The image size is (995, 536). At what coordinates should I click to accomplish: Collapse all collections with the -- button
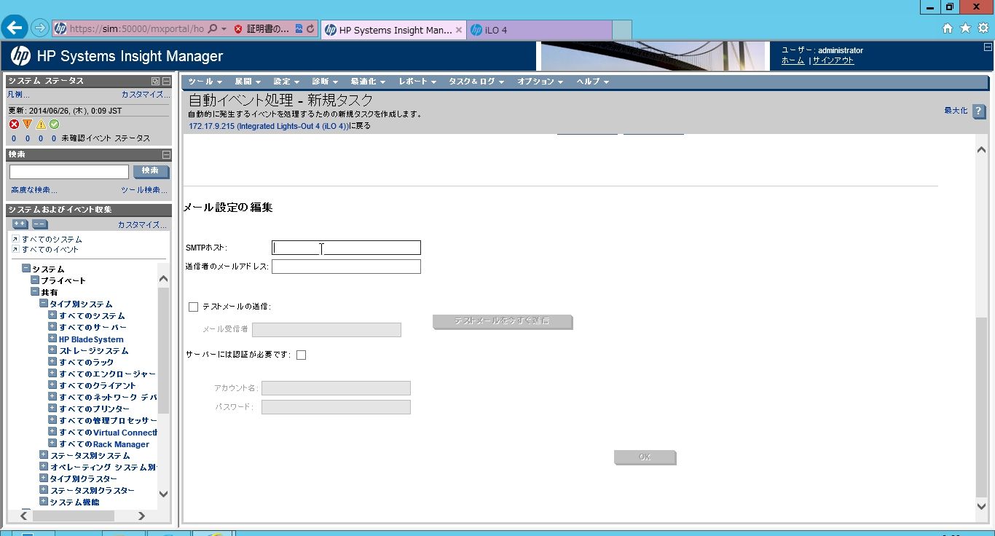pyautogui.click(x=40, y=224)
